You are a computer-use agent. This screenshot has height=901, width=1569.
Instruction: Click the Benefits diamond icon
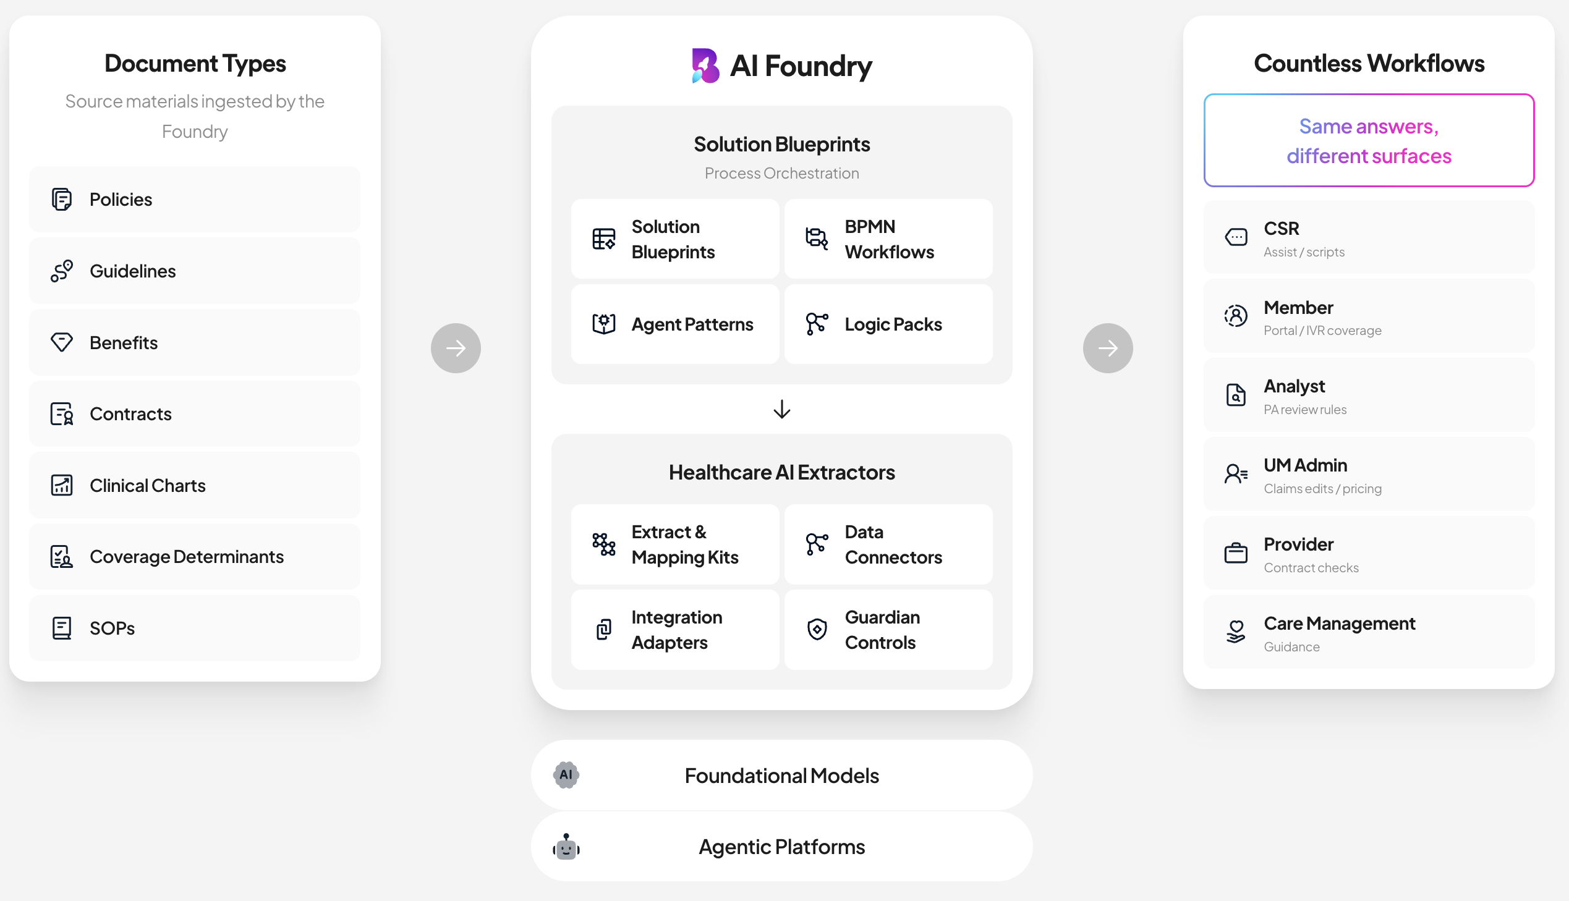tap(61, 342)
